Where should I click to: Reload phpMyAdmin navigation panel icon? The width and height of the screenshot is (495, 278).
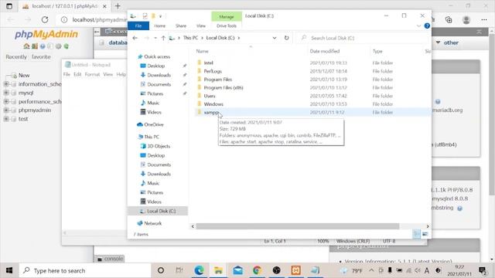(x=67, y=46)
